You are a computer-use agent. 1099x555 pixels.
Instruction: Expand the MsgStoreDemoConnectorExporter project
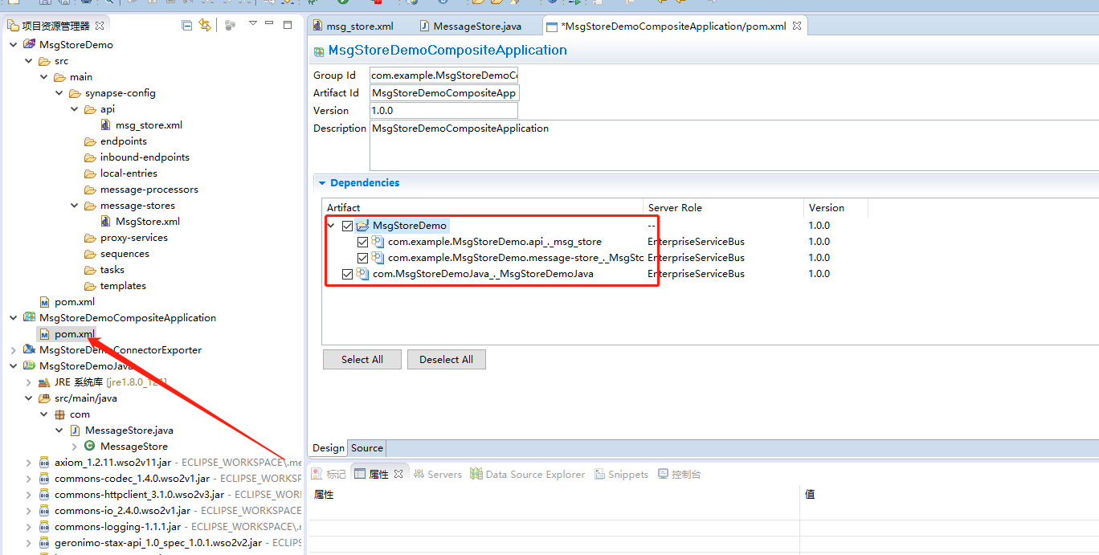(x=13, y=350)
